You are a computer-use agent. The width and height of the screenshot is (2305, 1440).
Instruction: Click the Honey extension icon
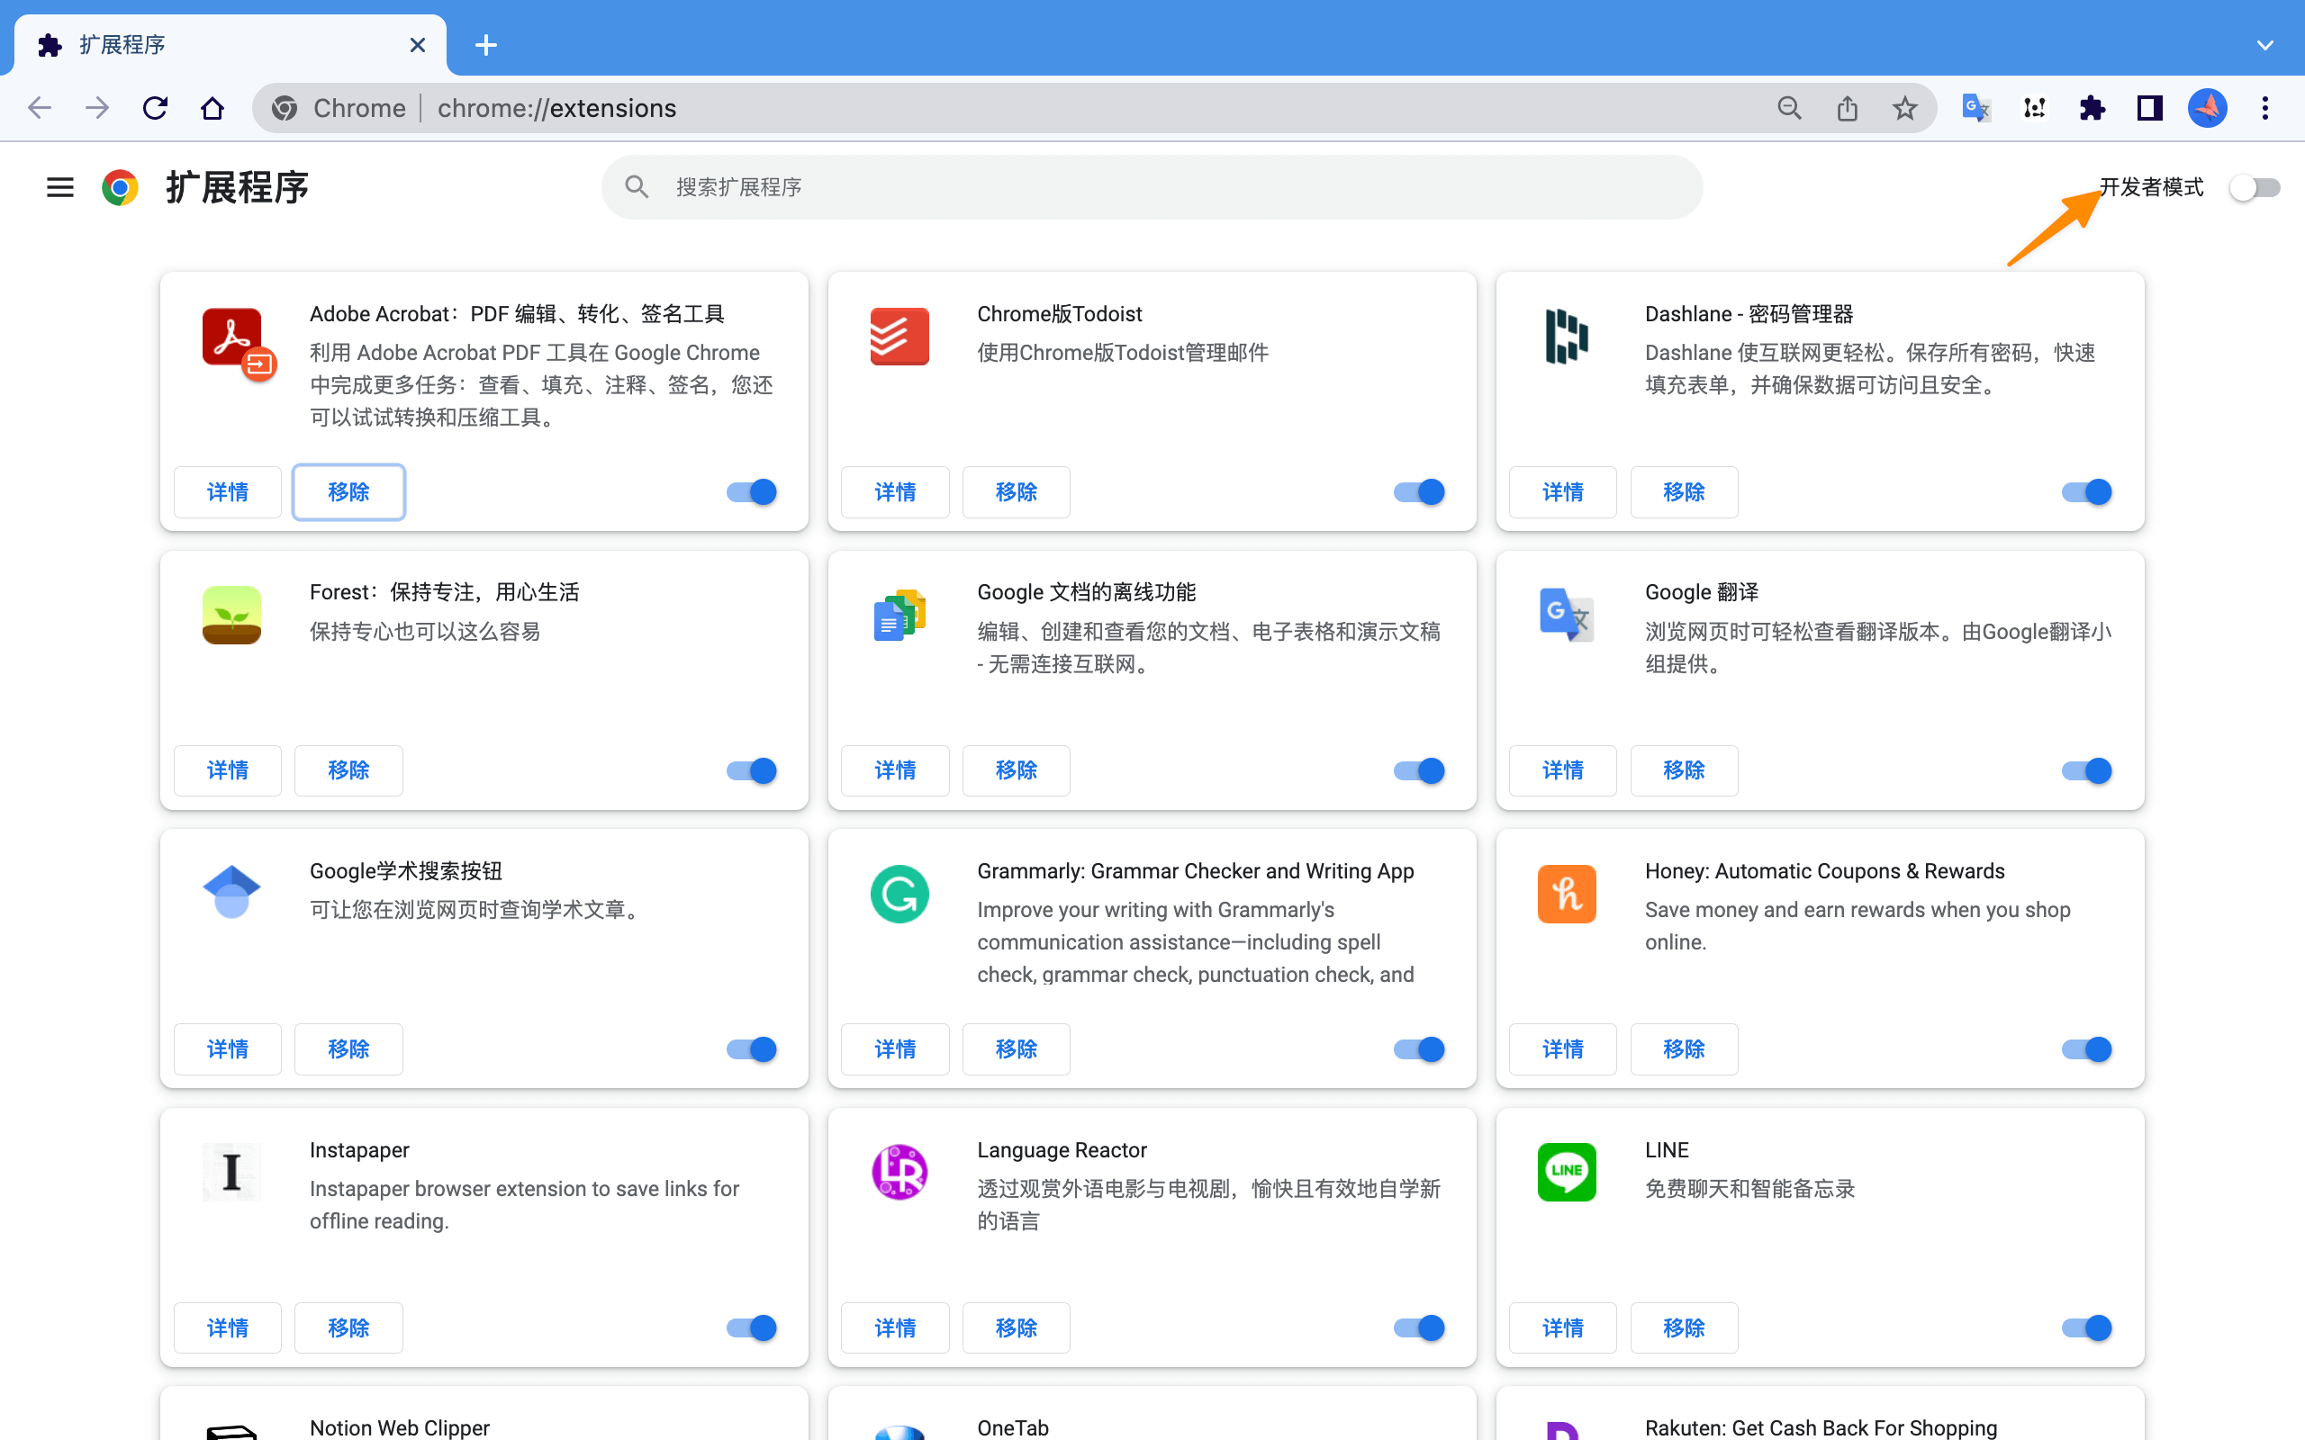click(1567, 893)
